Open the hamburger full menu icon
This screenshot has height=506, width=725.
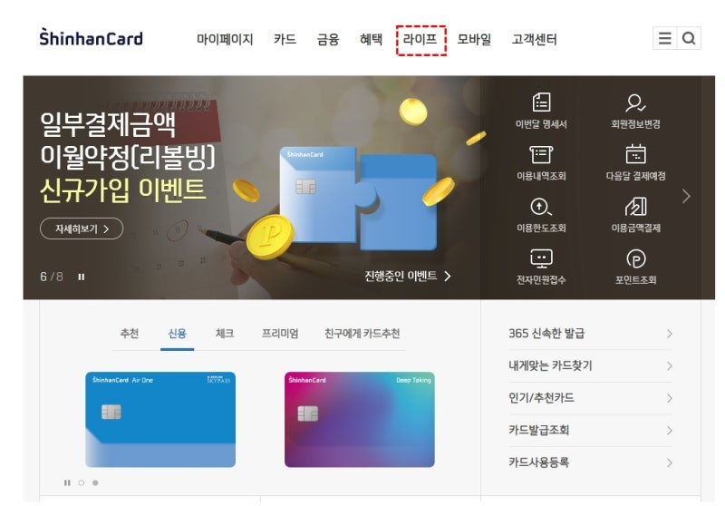[665, 38]
